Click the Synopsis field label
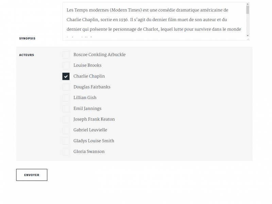Viewport: 272px width, 204px height. (27, 38)
